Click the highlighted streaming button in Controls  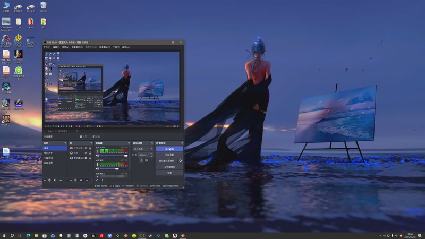169,149
